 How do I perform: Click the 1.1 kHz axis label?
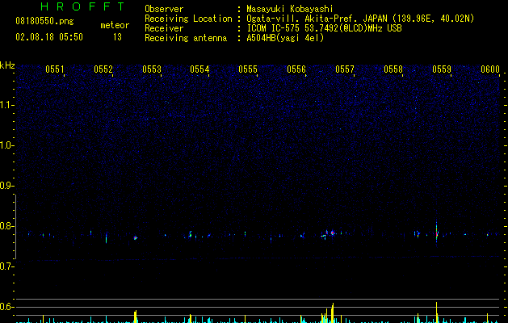pos(7,105)
